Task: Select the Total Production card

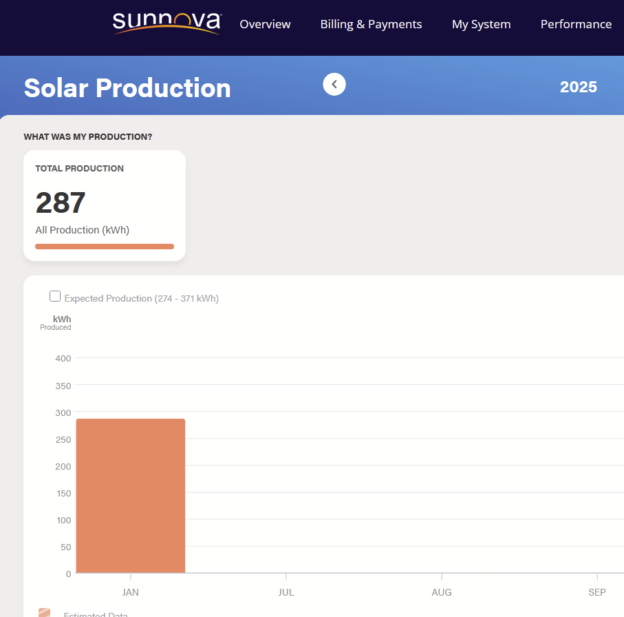Action: tap(105, 205)
